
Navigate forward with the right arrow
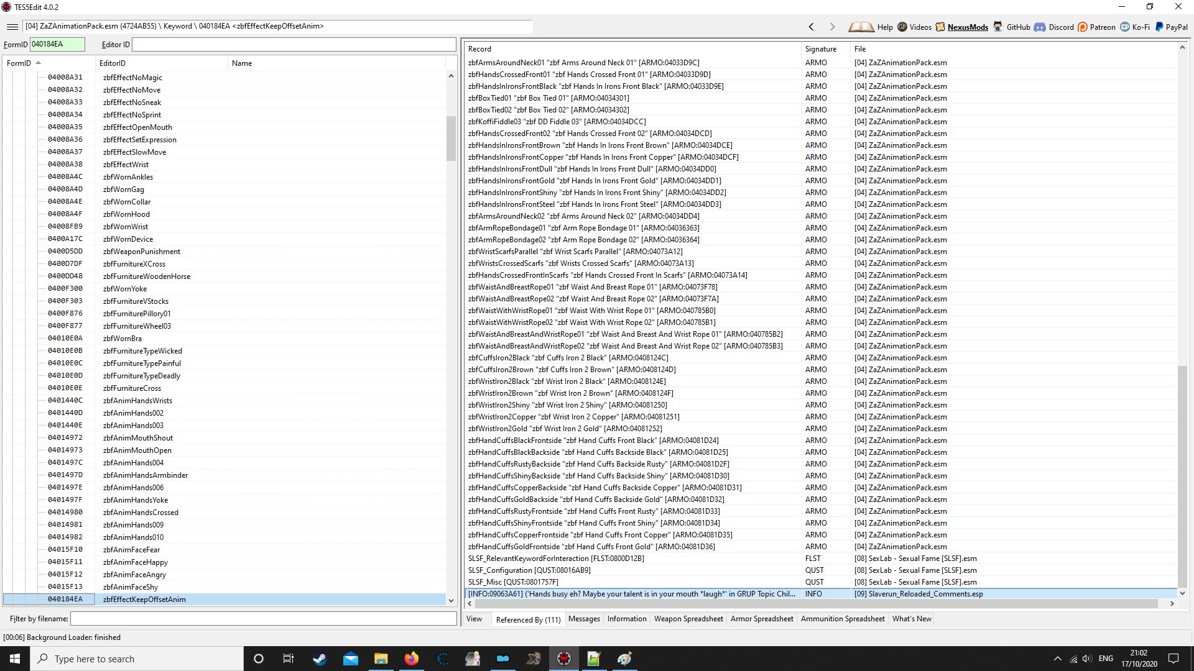click(832, 27)
